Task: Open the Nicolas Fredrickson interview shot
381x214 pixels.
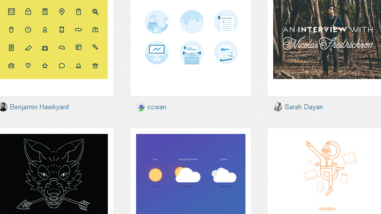Action: [x=327, y=40]
